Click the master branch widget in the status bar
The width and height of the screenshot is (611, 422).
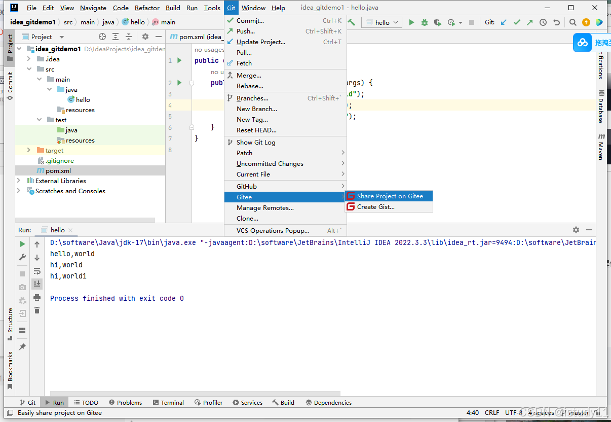pyautogui.click(x=575, y=413)
